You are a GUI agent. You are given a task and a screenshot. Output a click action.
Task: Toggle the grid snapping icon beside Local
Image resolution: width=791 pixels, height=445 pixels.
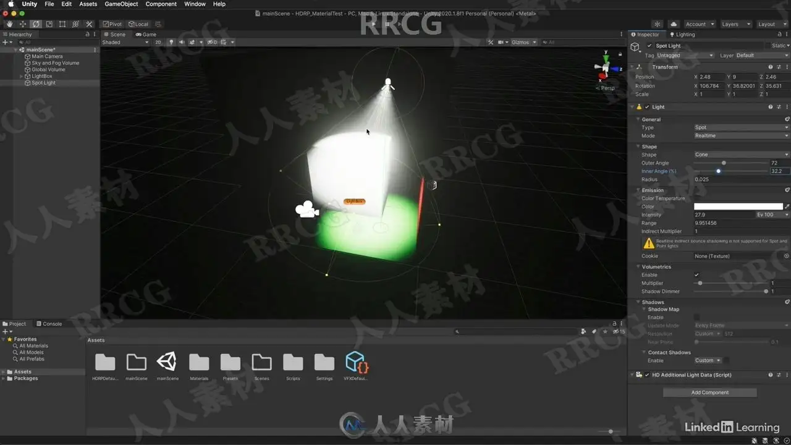(159, 24)
